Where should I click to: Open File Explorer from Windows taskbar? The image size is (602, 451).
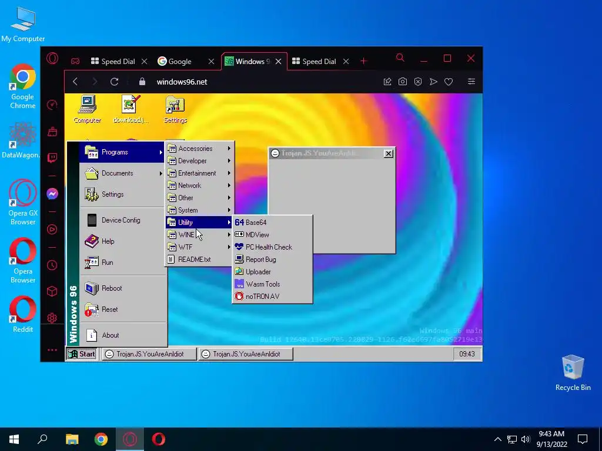(72, 439)
